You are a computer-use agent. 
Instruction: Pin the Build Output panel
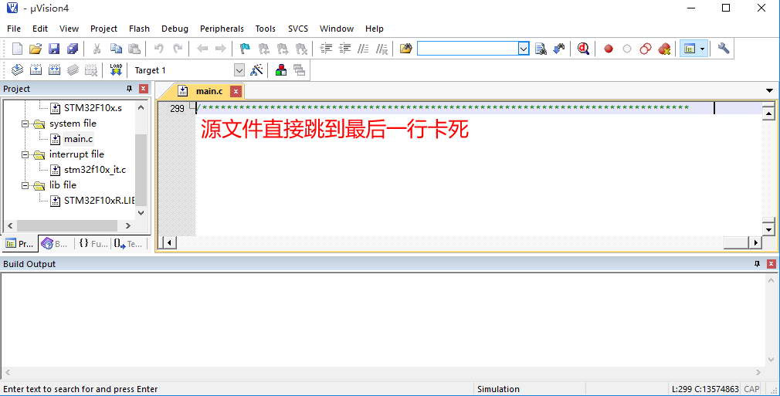pos(758,264)
